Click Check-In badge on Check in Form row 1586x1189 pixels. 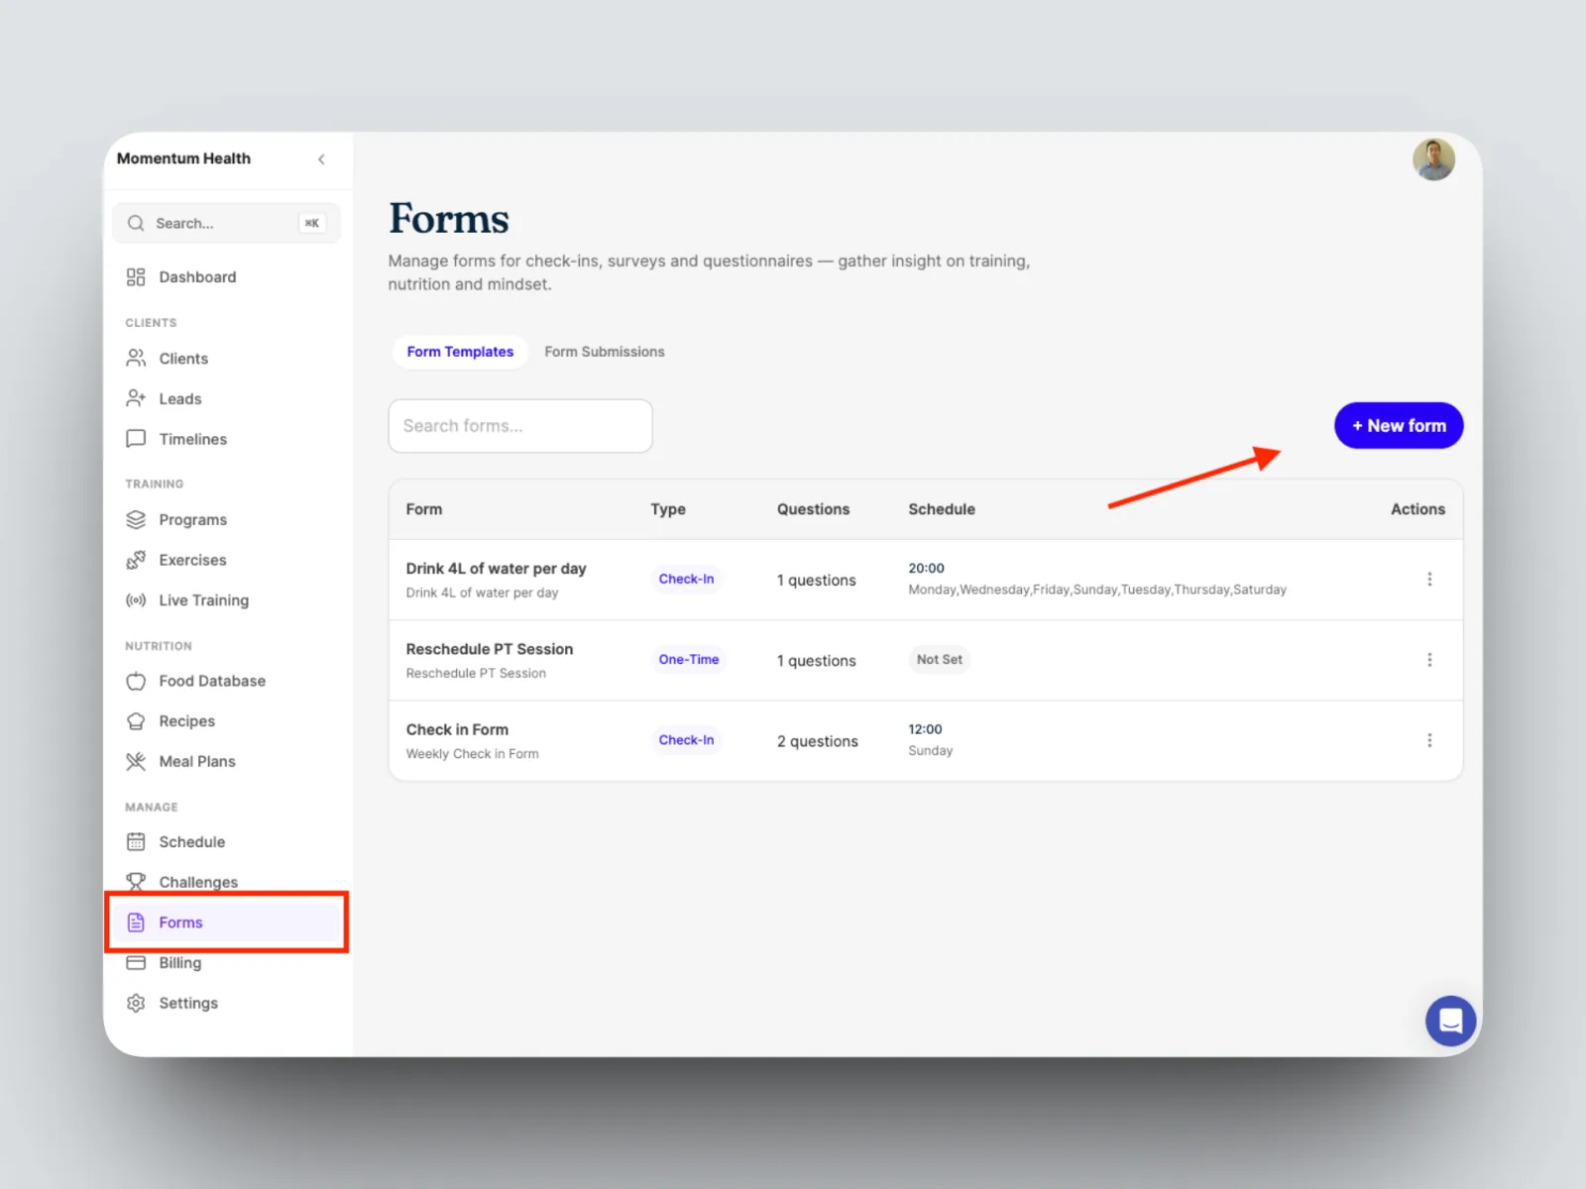686,740
